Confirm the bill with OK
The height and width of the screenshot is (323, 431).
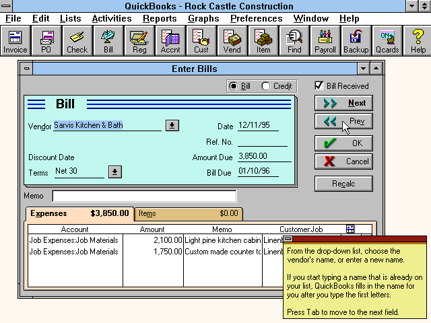click(x=343, y=143)
